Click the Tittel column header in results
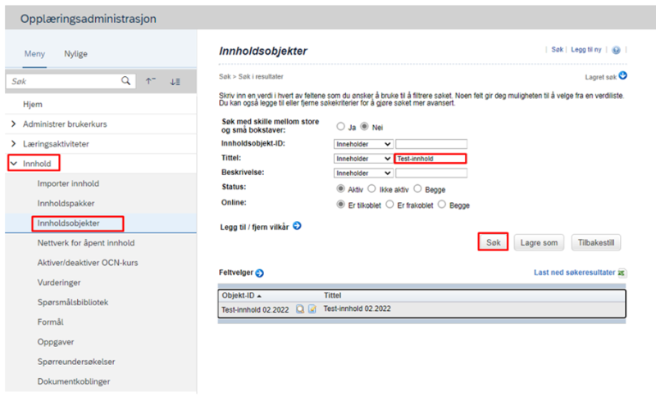 pos(333,295)
